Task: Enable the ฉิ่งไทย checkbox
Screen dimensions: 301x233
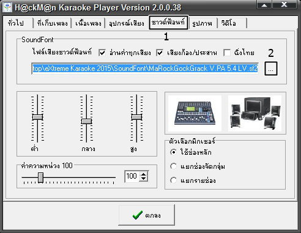Action: point(227,53)
